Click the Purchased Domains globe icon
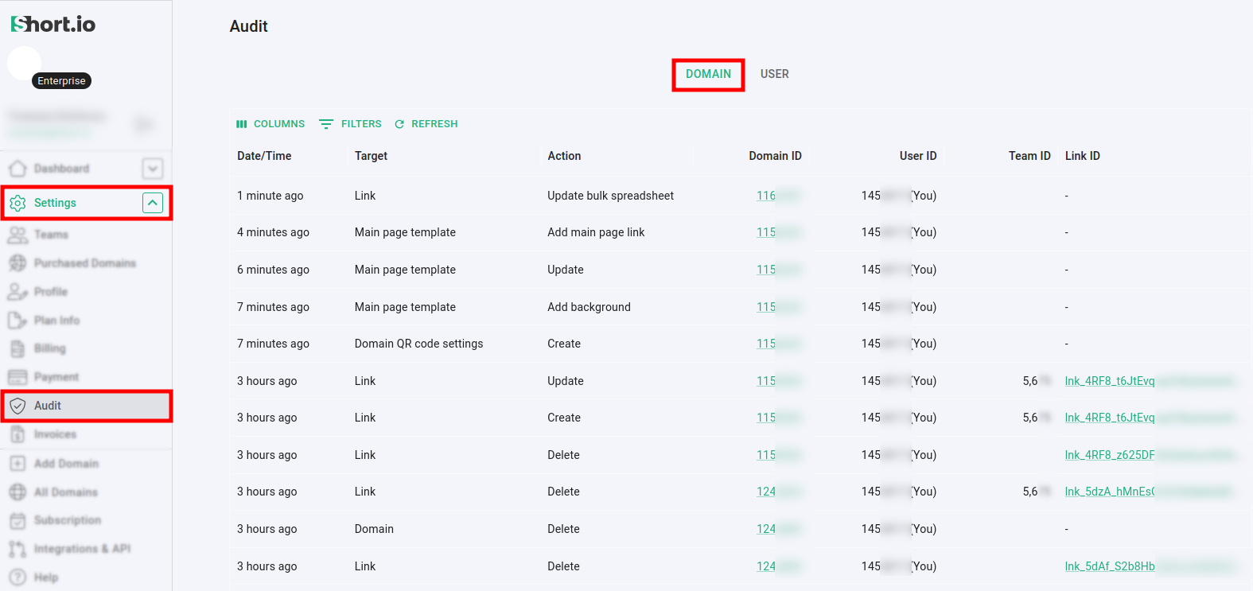Screen dimensions: 1253x591 pyautogui.click(x=18, y=263)
